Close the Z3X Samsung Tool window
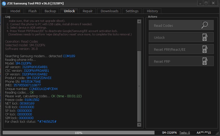This screenshot has width=220, height=136. (x=213, y=3)
